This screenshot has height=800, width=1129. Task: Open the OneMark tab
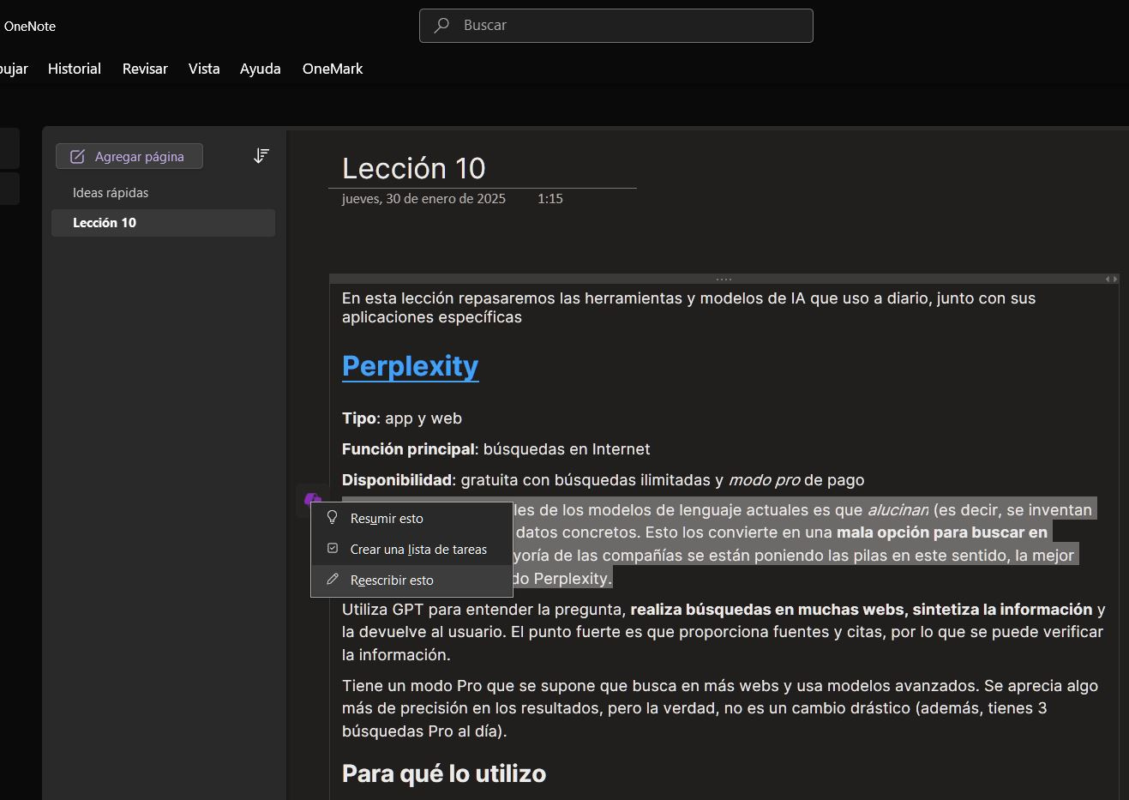(333, 69)
